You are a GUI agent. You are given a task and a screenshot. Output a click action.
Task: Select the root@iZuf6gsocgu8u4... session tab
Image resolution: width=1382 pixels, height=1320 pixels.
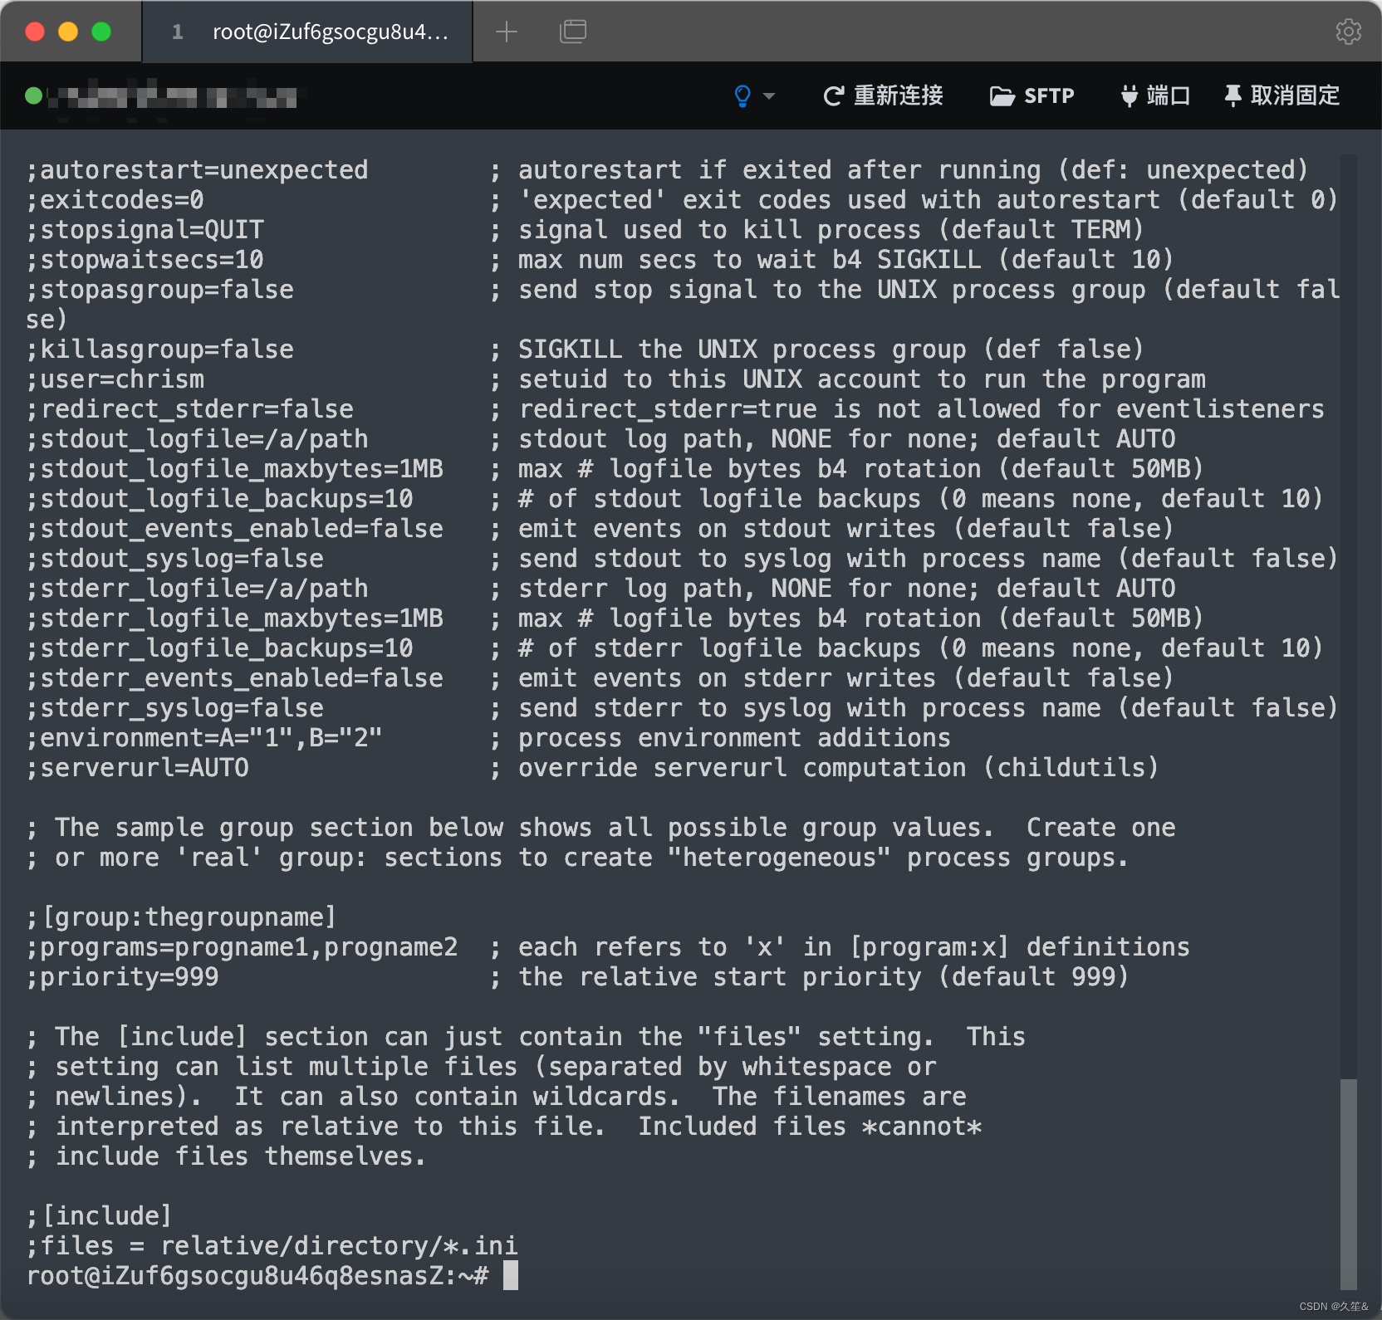click(x=307, y=32)
